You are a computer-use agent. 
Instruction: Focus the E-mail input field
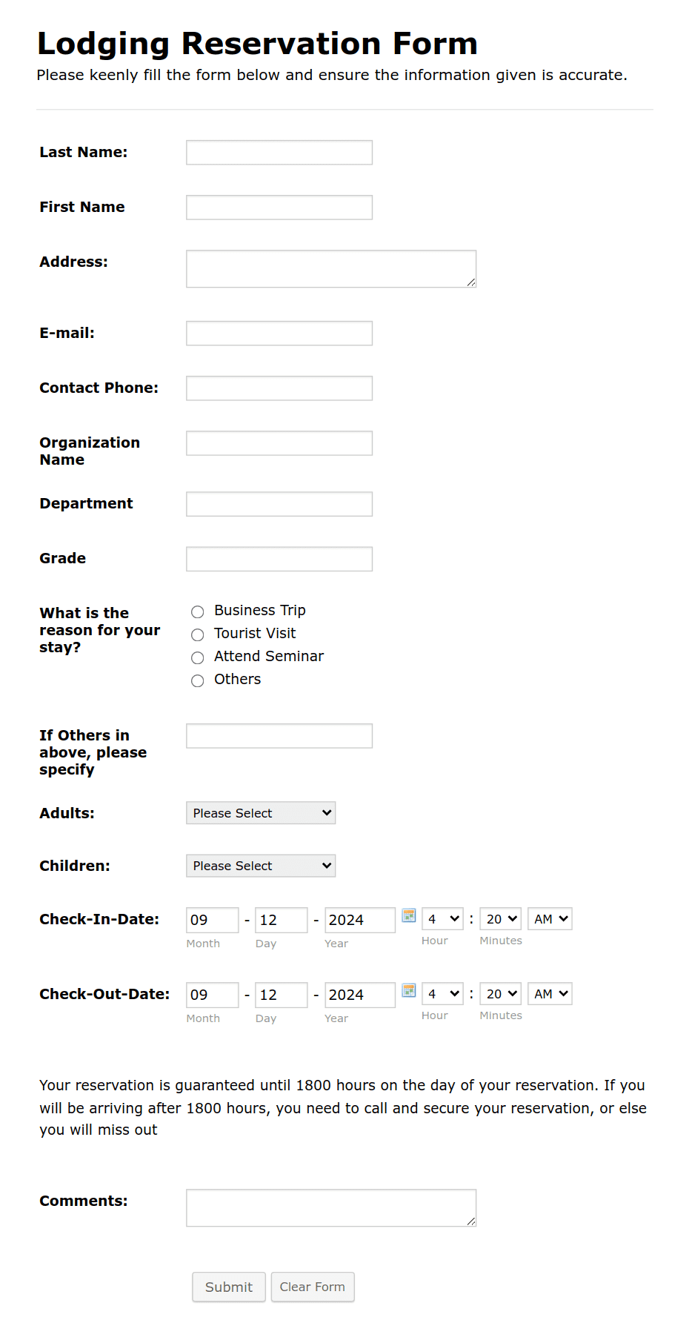[x=279, y=333]
